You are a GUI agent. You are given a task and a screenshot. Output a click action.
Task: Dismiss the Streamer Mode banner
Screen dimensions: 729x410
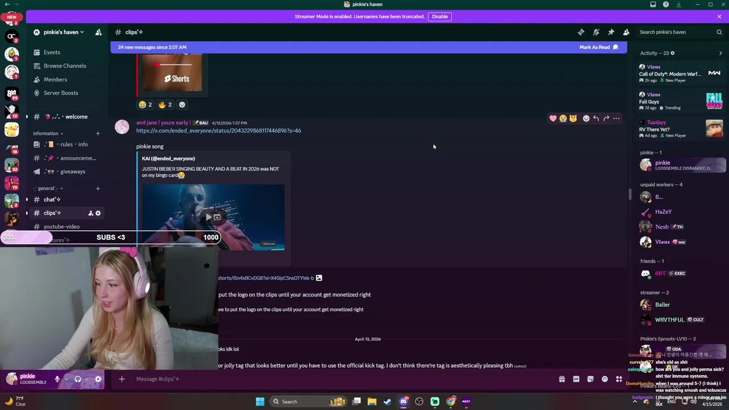pos(719,17)
